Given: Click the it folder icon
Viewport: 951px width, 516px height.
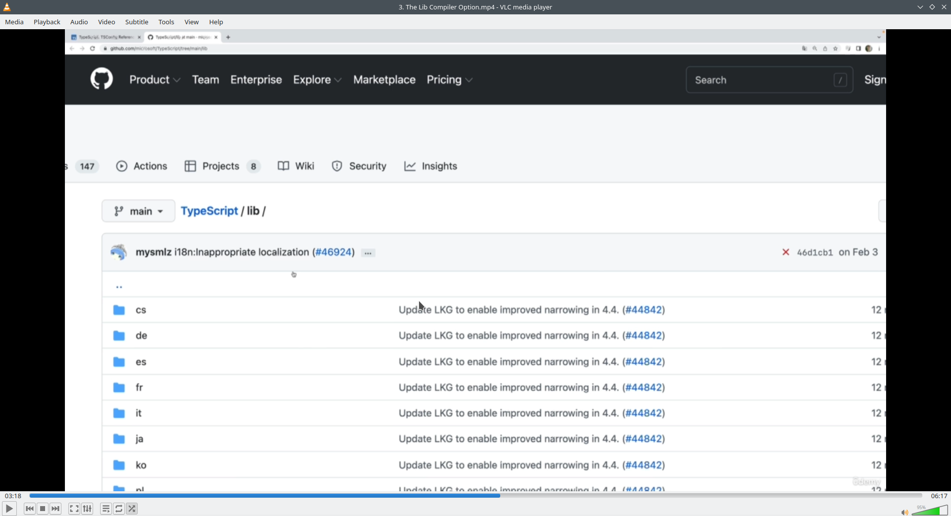Looking at the screenshot, I should (119, 413).
